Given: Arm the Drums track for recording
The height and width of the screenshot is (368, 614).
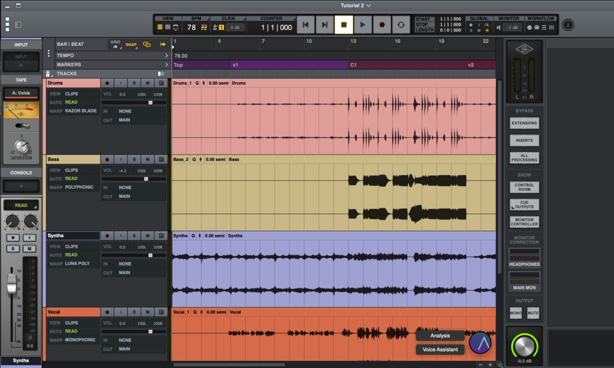Looking at the screenshot, I should point(107,83).
